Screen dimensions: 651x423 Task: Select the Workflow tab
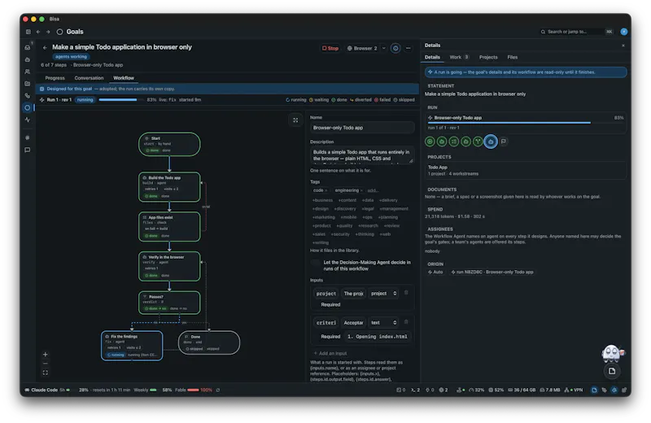(x=124, y=78)
